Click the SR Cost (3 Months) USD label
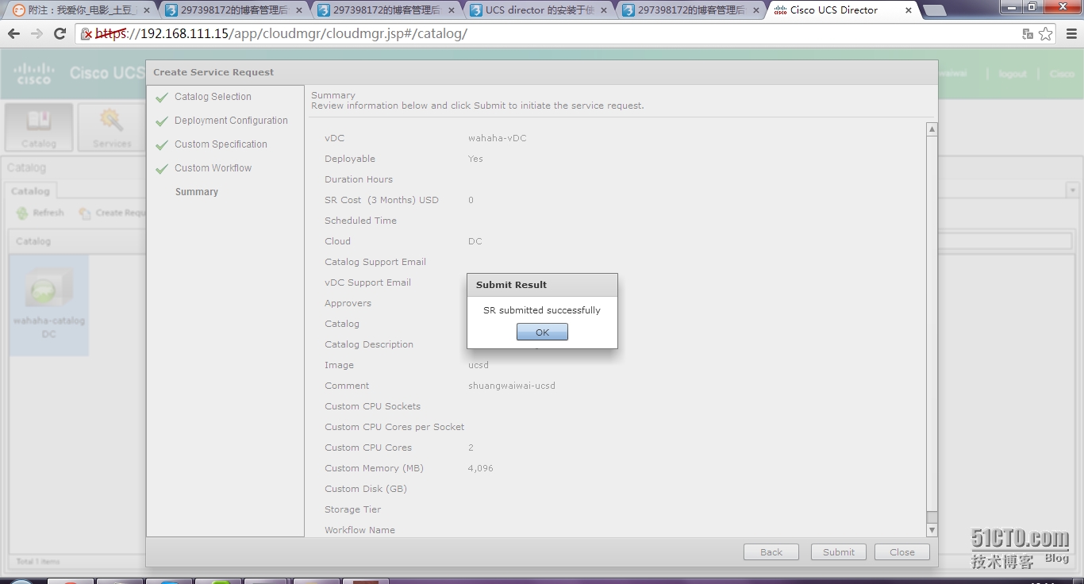Screen dimensions: 1084x584 [x=382, y=200]
